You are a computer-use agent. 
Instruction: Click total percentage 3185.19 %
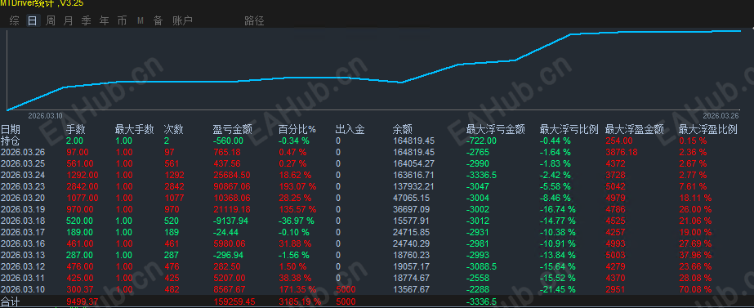[300, 301]
